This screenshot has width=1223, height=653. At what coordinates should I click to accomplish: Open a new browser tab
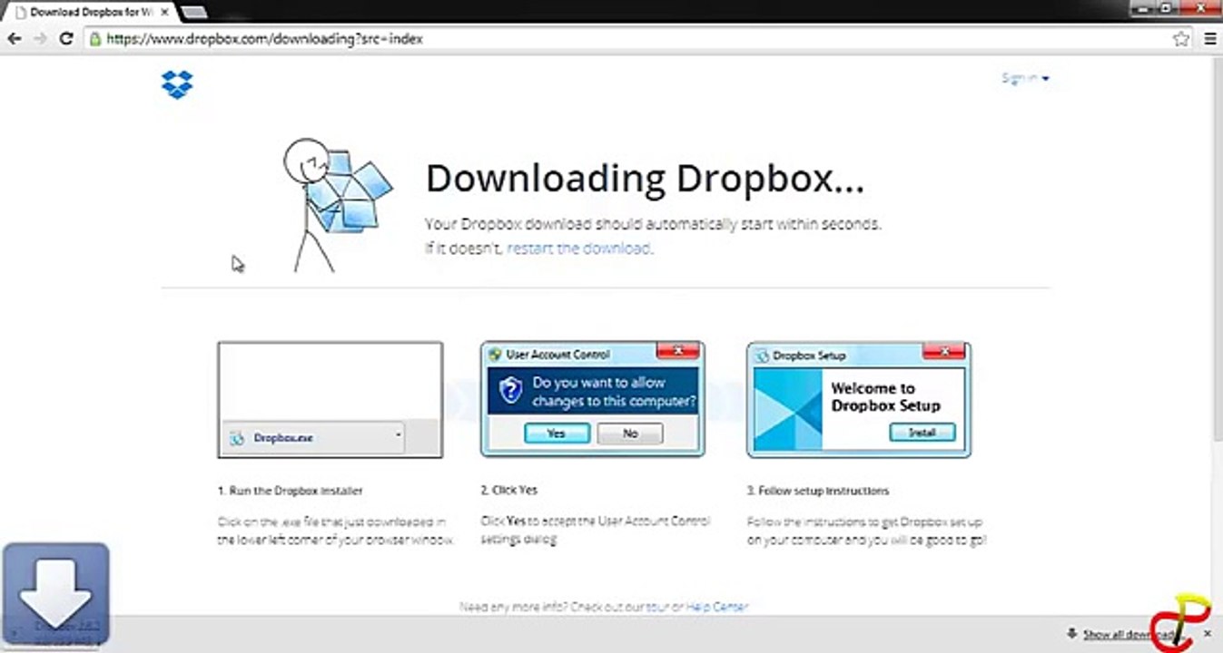point(194,12)
